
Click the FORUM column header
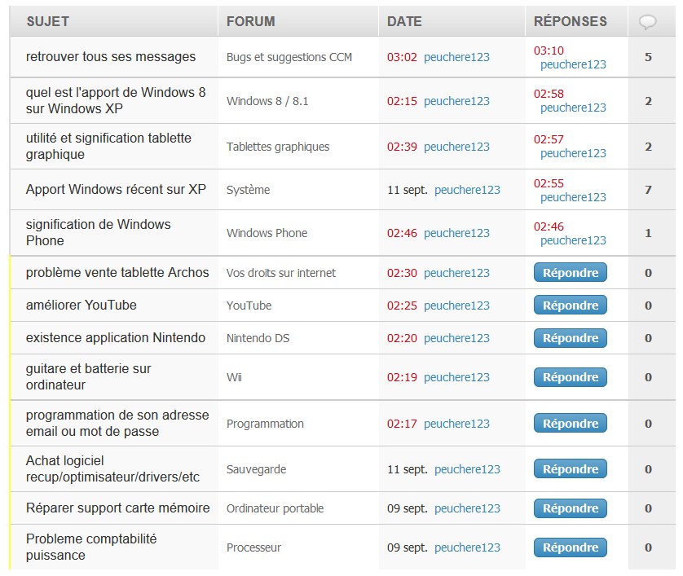pyautogui.click(x=250, y=21)
